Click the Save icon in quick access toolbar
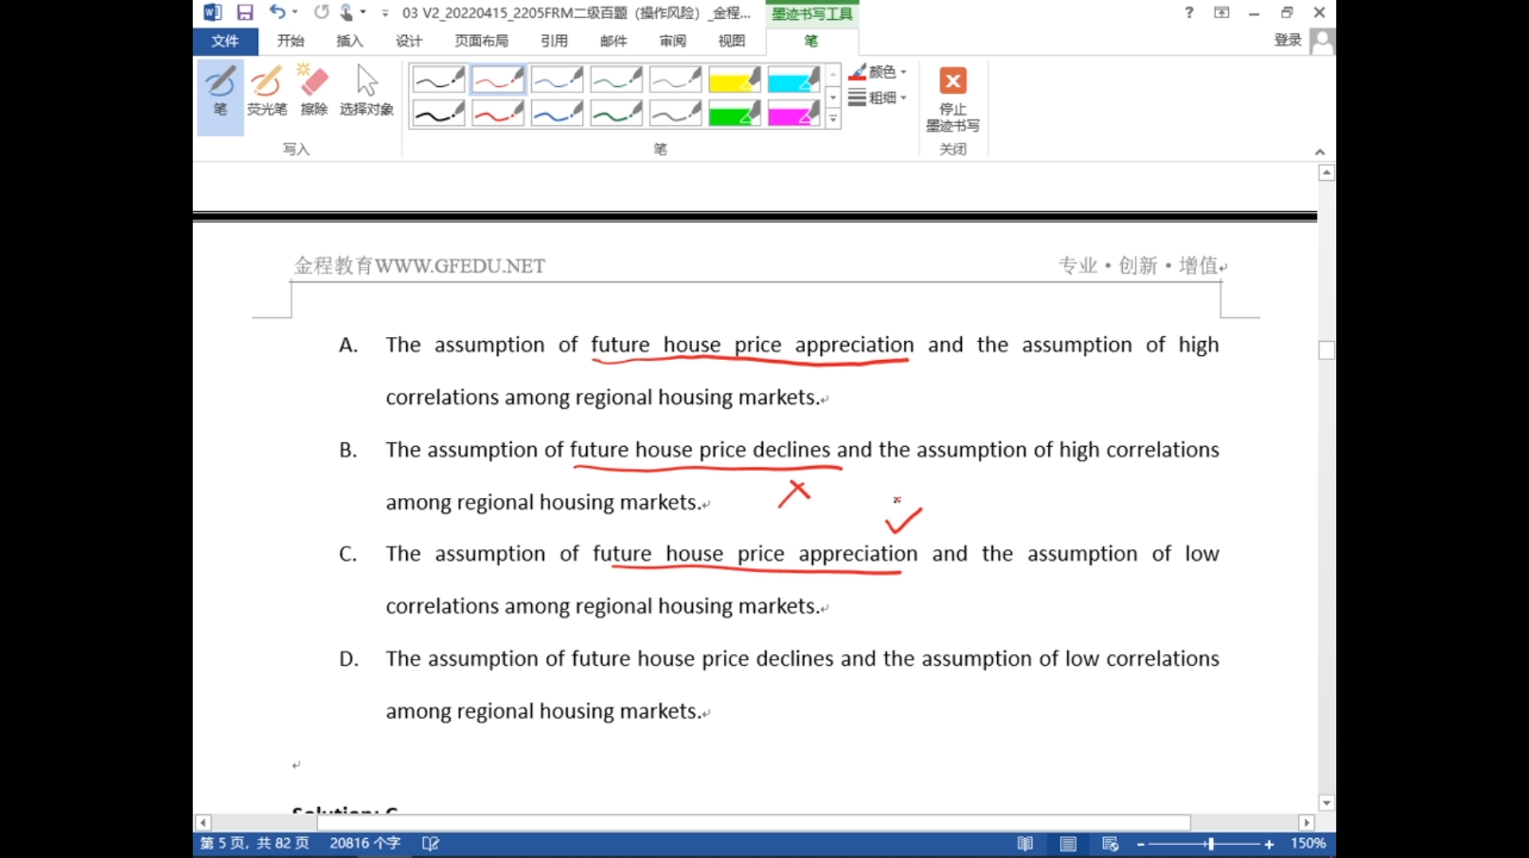The width and height of the screenshot is (1529, 858). coord(244,13)
